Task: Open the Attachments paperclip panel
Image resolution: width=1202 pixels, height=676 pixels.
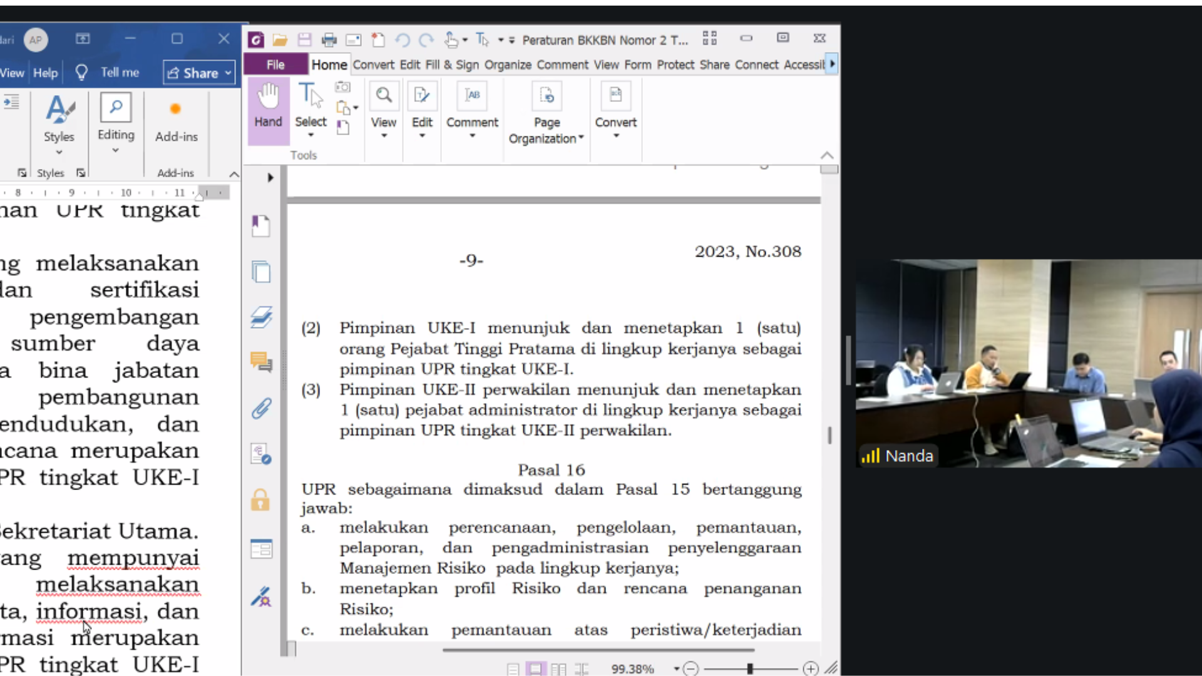Action: pyautogui.click(x=261, y=409)
